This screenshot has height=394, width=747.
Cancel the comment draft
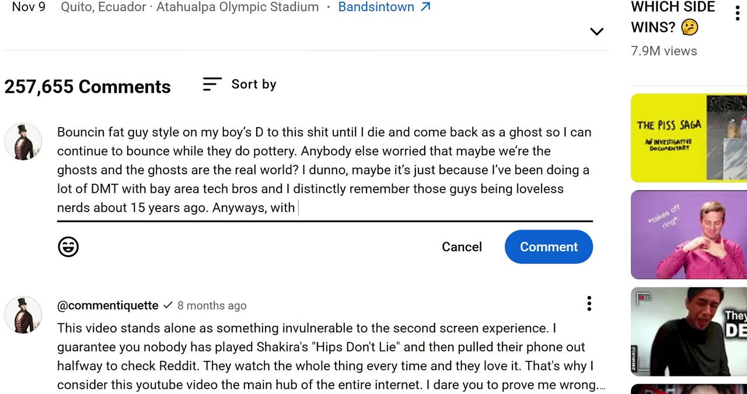(x=462, y=247)
